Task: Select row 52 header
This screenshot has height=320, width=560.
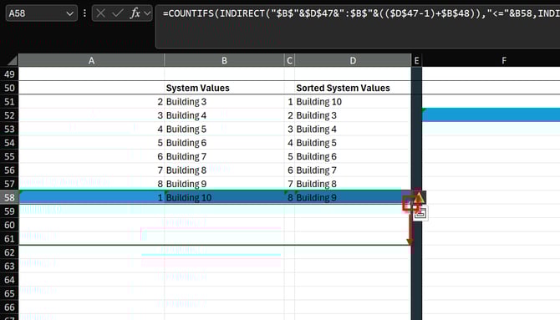Action: [9, 115]
